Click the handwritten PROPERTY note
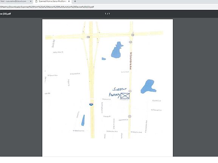Viewport: 218px width, 163px height. tap(115, 95)
